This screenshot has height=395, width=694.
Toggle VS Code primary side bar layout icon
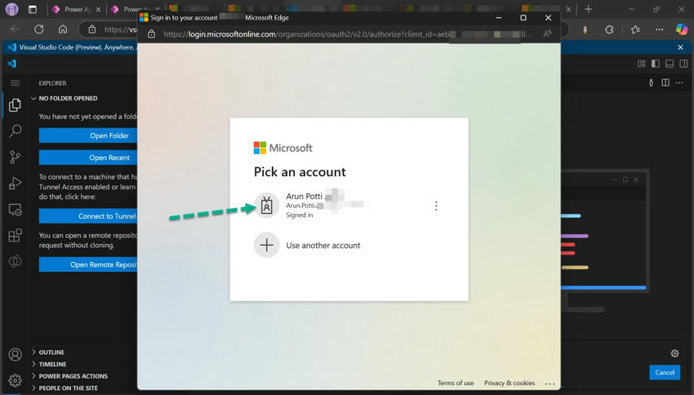click(x=656, y=64)
